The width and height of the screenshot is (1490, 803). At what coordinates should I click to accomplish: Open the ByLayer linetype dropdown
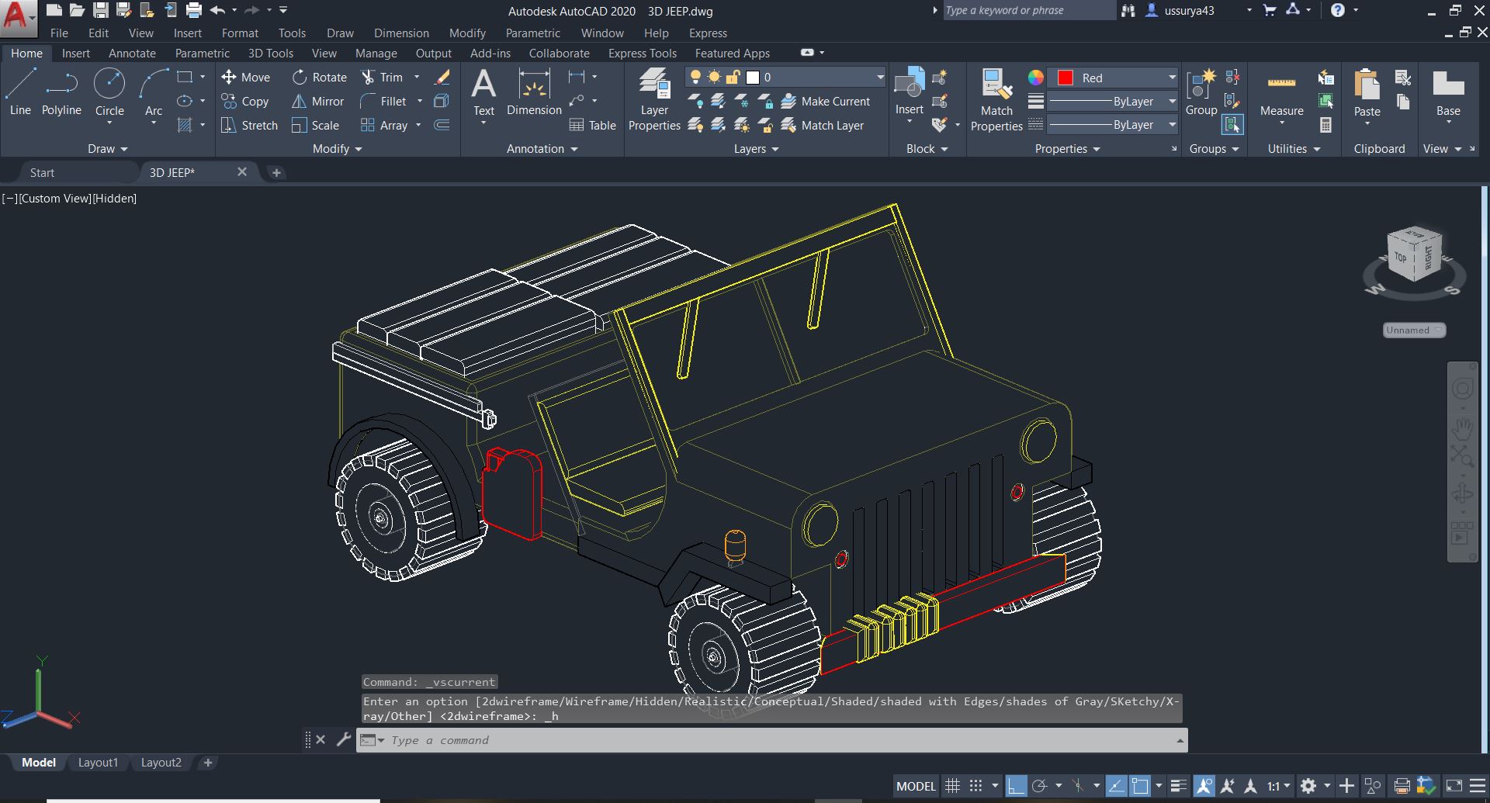1113,124
